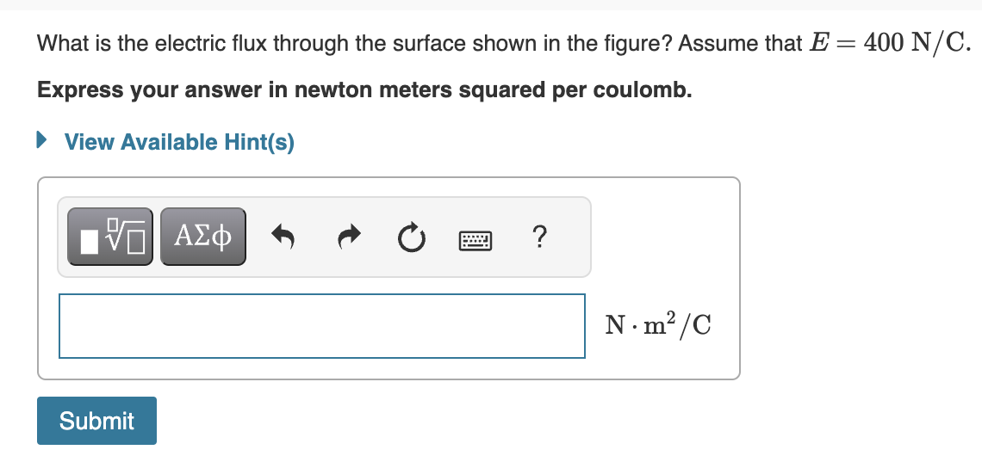Show keyboard shortcuts via the keyboard icon

point(474,237)
